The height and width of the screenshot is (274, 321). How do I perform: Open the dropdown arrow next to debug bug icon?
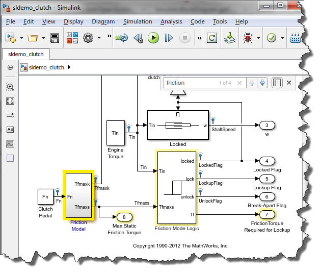[x=259, y=38]
